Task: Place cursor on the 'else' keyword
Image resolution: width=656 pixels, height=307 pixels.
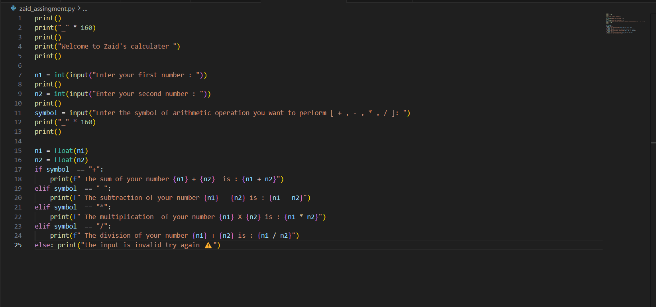Action: [x=42, y=245]
